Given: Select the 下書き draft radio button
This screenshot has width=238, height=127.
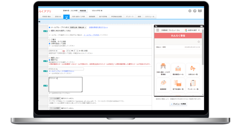Looking at the screenshot, I should point(49,39).
